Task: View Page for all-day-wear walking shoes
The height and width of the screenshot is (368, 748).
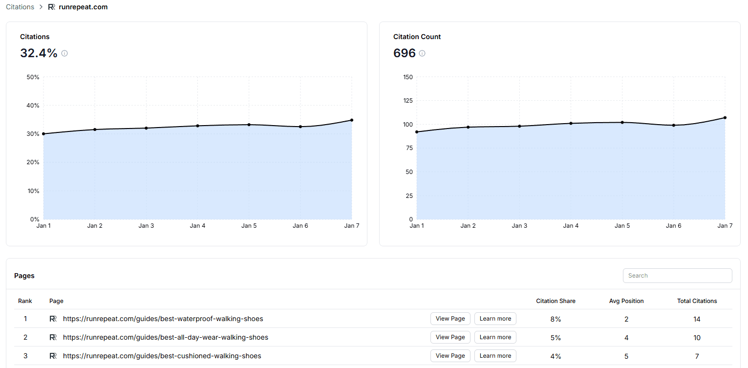Action: 450,337
